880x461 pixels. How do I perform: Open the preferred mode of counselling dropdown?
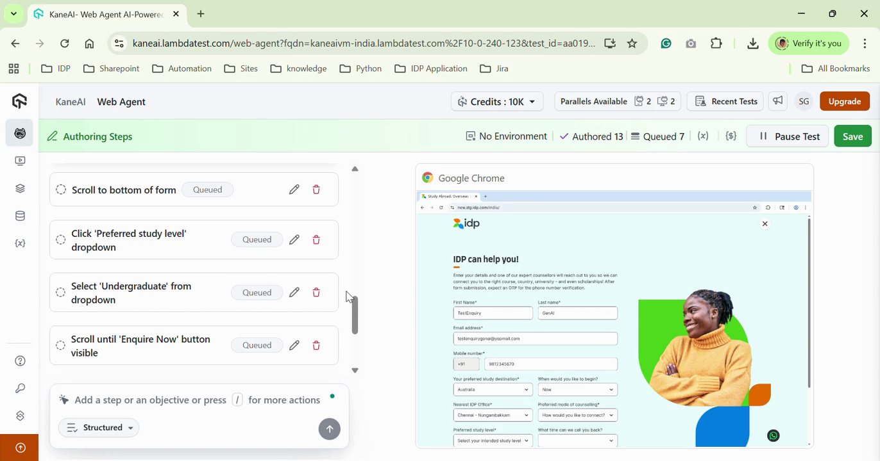click(x=577, y=416)
